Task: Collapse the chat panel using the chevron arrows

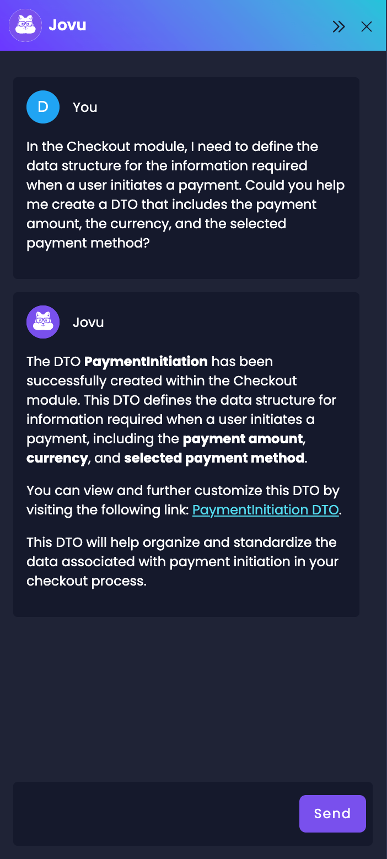Action: pyautogui.click(x=338, y=26)
